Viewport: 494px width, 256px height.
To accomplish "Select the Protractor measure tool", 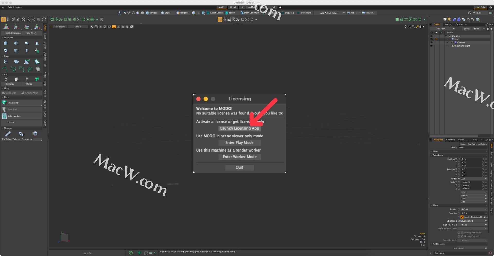I will point(21,134).
